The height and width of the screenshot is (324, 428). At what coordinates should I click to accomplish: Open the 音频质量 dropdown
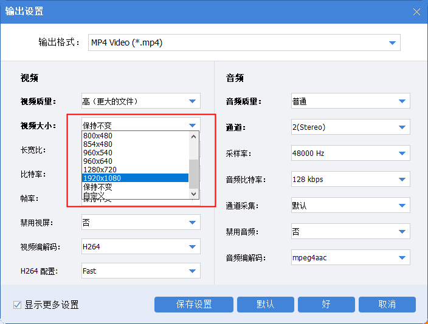(350, 101)
